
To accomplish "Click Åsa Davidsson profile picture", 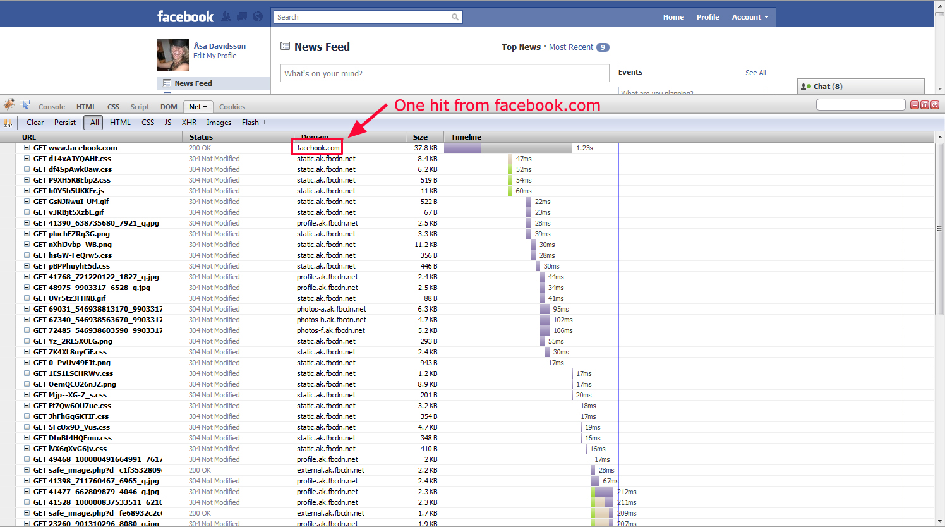I will 173,55.
